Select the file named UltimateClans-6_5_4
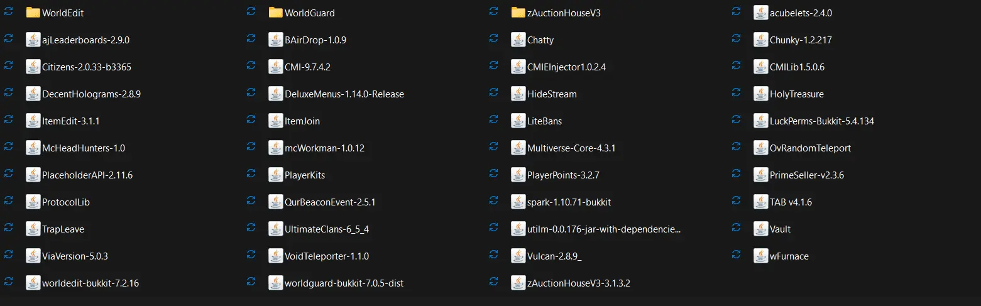Image resolution: width=981 pixels, height=306 pixels. [x=327, y=229]
